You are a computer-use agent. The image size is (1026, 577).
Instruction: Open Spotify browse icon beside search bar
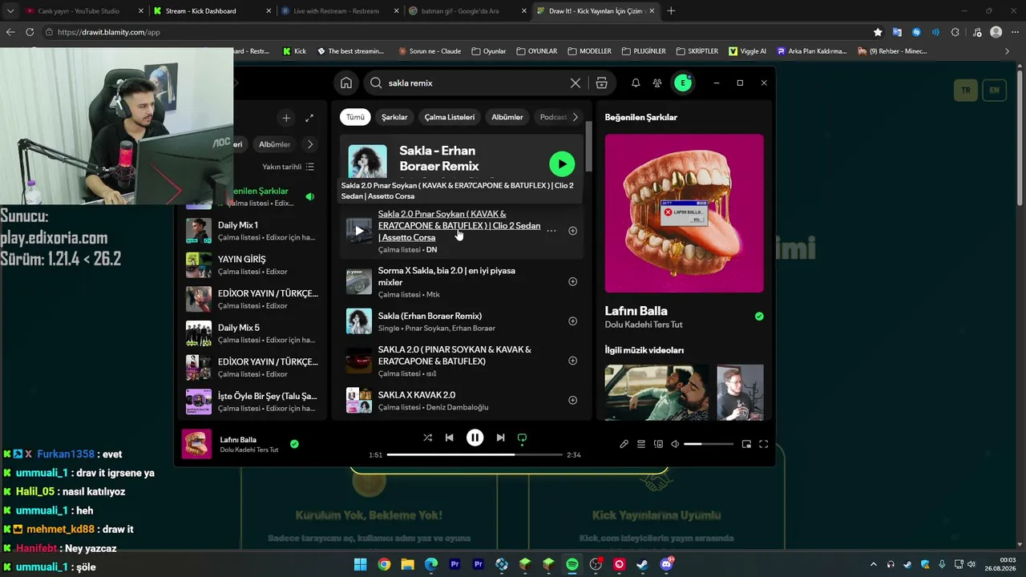(601, 83)
